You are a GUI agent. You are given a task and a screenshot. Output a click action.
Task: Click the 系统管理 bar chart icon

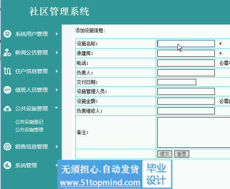click(x=7, y=165)
